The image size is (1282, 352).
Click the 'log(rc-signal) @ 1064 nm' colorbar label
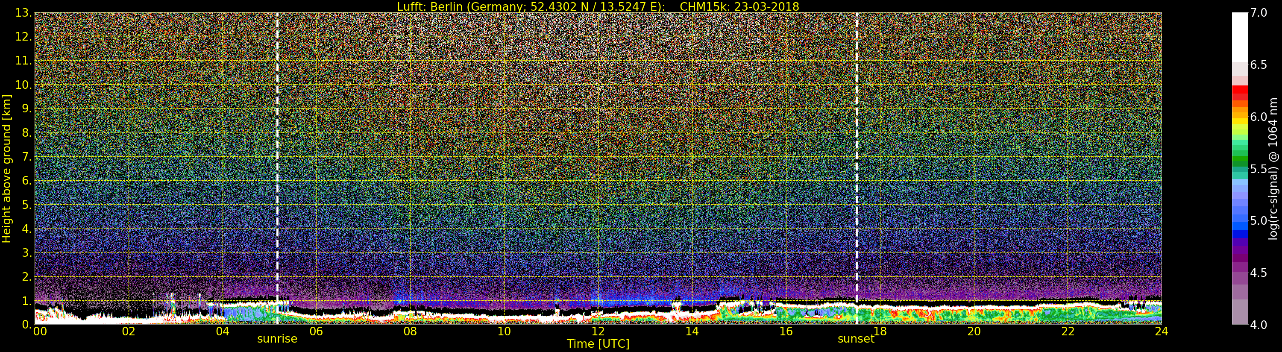point(1274,168)
